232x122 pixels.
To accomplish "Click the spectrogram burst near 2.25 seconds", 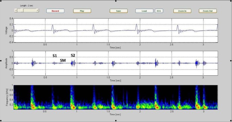I will 156,106.
